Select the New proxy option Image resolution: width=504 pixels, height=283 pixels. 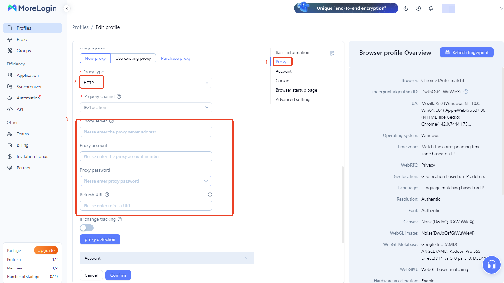coord(95,58)
